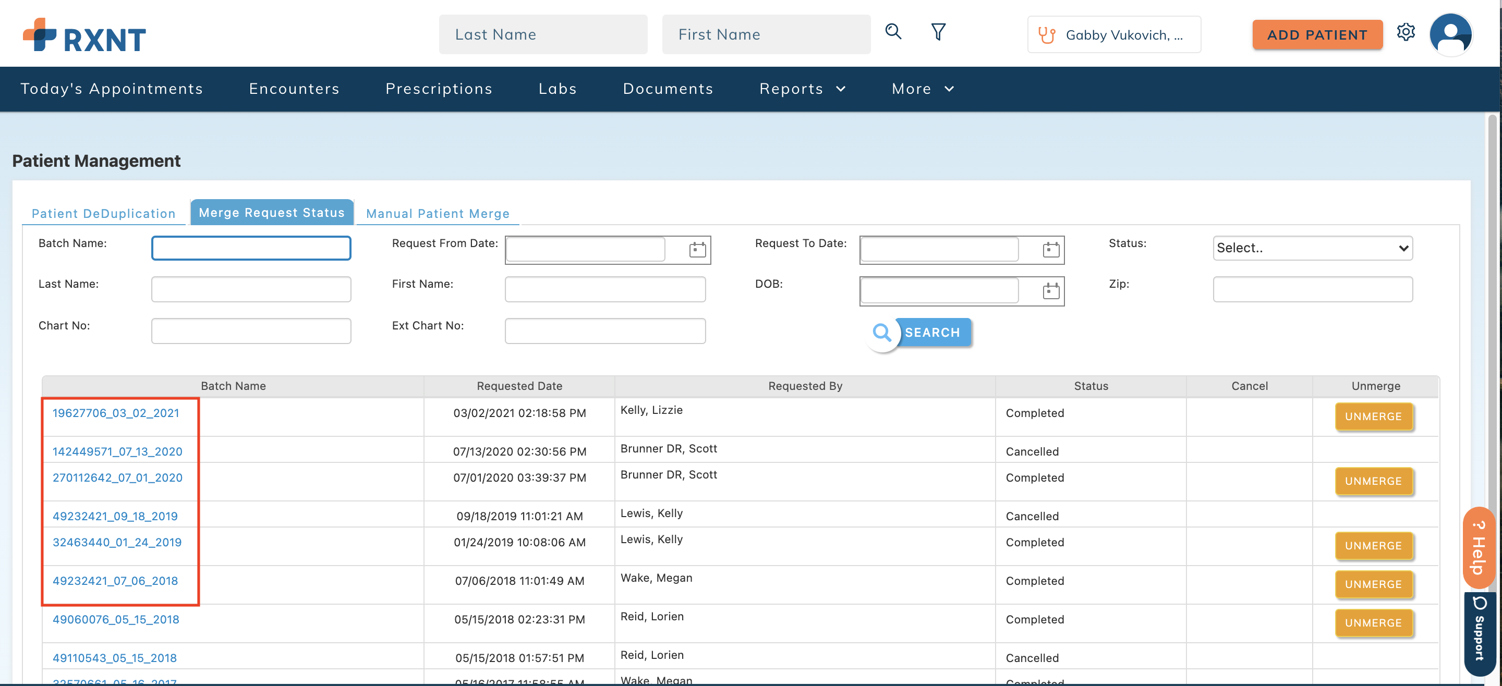The width and height of the screenshot is (1502, 686).
Task: Focus the top Last Name search field
Action: point(543,34)
